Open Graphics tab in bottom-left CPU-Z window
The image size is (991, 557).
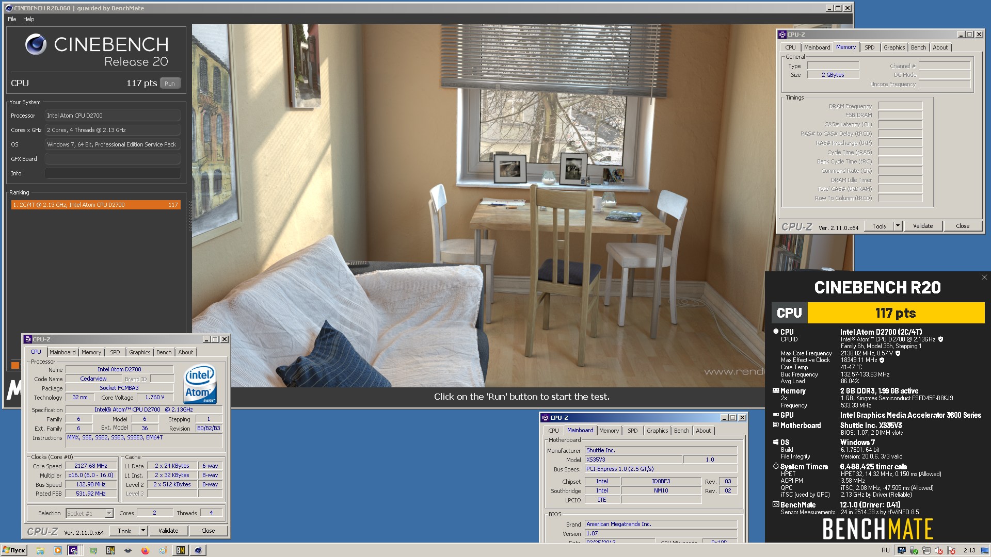140,352
